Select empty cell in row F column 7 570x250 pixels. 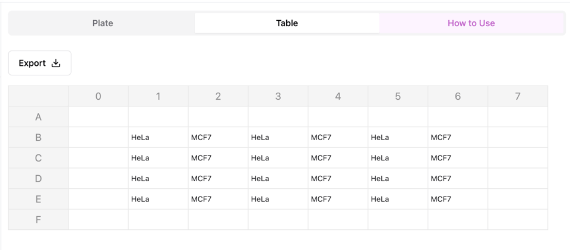point(517,220)
